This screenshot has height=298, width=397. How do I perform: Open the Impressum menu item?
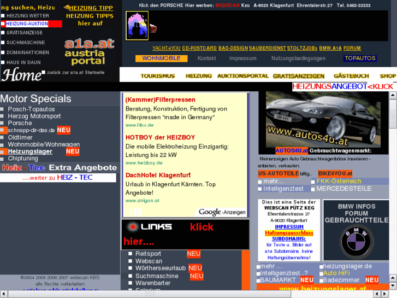[x=242, y=59]
